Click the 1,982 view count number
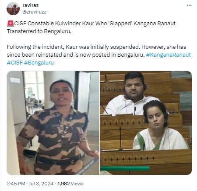 (x=63, y=184)
